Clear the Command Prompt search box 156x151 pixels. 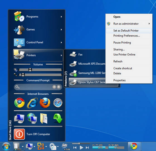[x=54, y=87]
